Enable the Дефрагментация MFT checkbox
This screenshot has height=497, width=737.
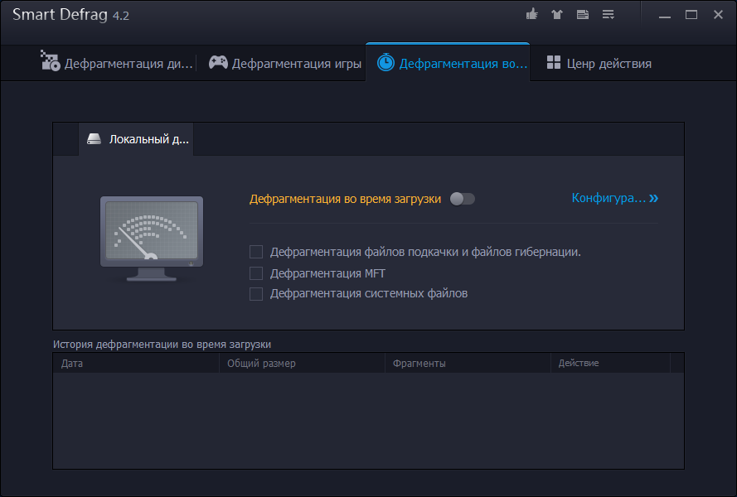[256, 273]
